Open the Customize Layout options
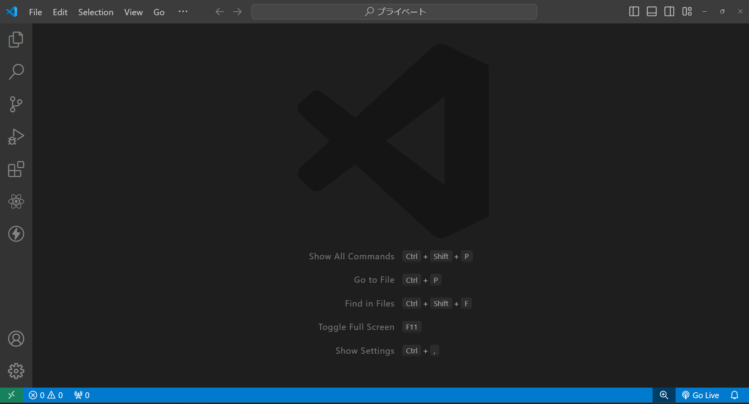 [x=687, y=11]
